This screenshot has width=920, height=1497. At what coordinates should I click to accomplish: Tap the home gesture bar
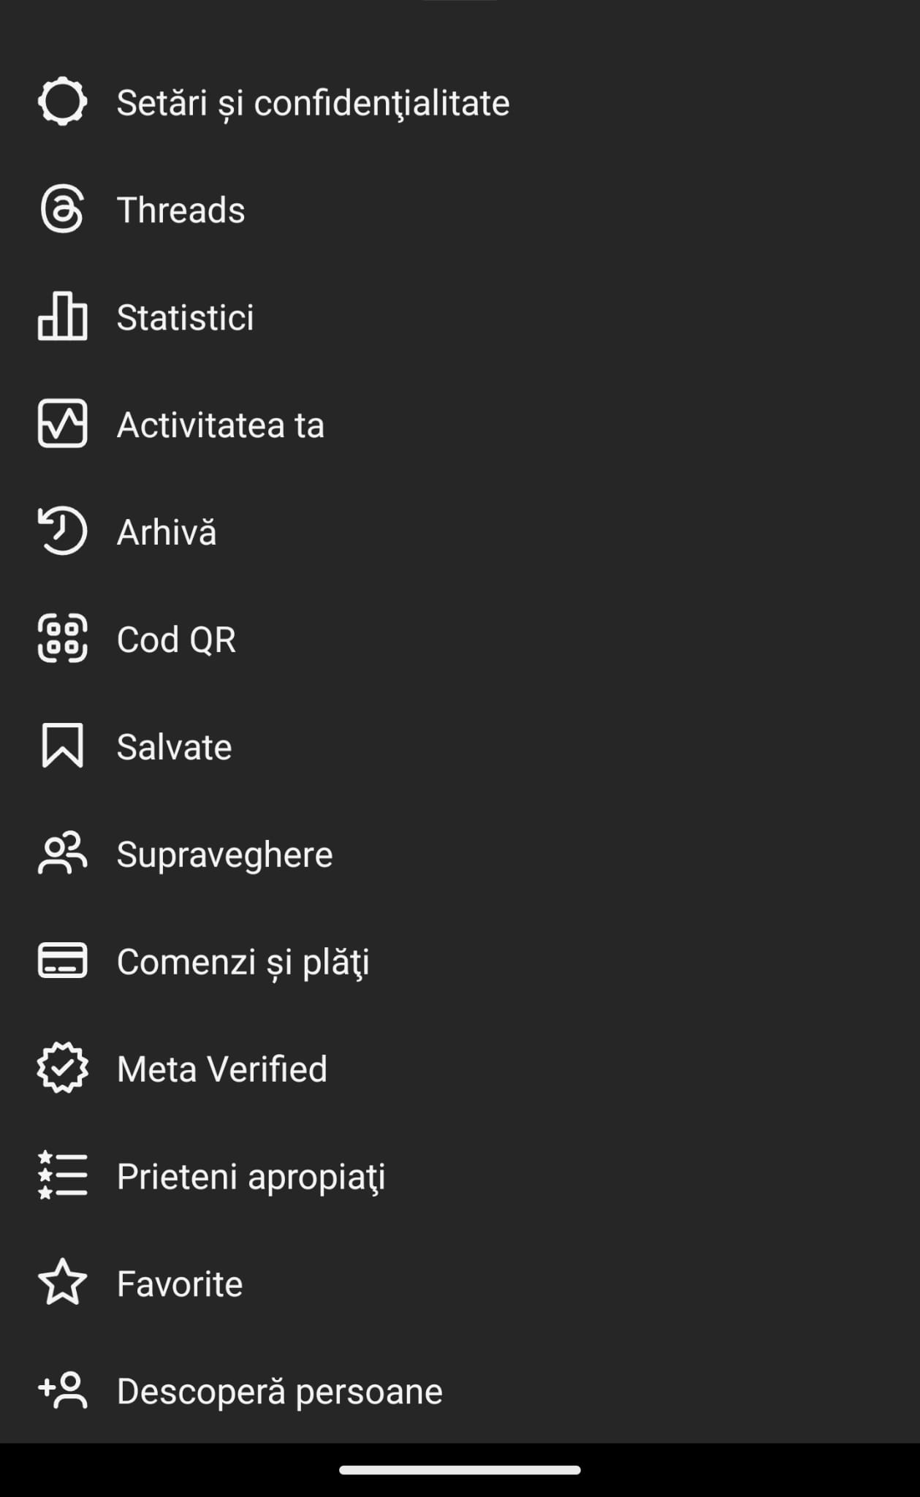coord(460,1470)
